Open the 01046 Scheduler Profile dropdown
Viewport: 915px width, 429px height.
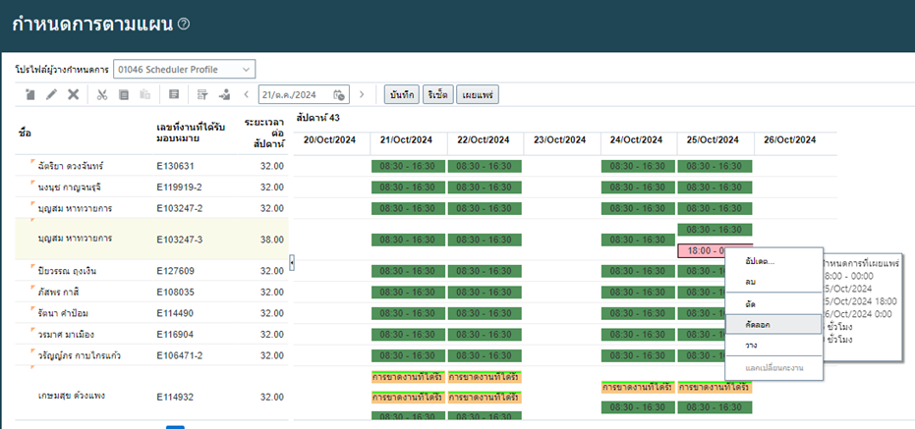184,69
